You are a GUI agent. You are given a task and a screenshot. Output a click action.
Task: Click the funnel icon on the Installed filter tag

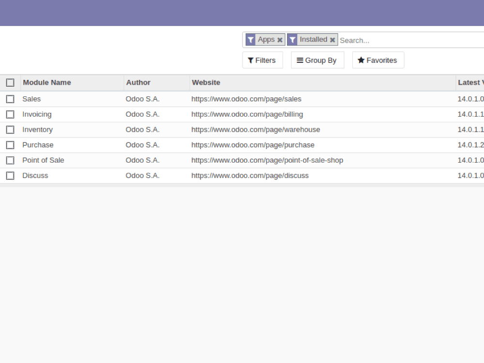[x=293, y=39]
